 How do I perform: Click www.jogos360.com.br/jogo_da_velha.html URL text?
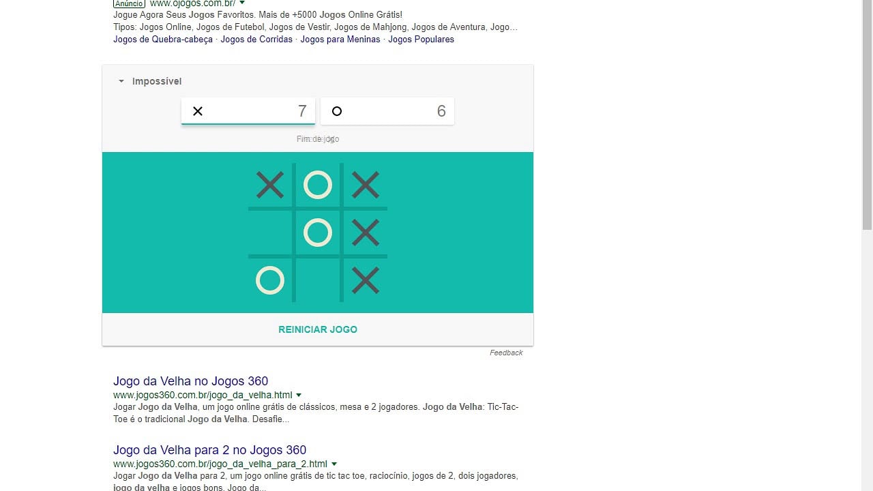pos(203,396)
